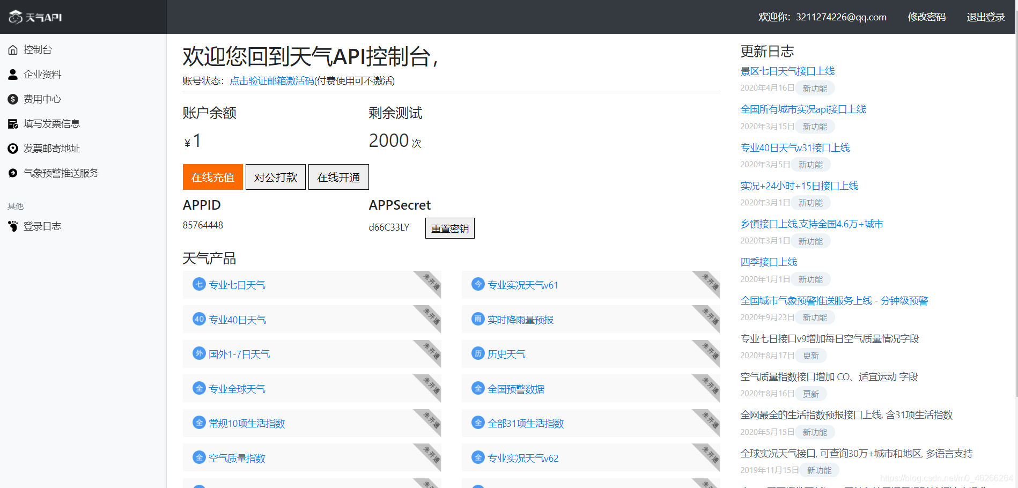Open changelog entry 乡镇接口上线,支持全国4.6万+城市
1018x488 pixels.
812,224
